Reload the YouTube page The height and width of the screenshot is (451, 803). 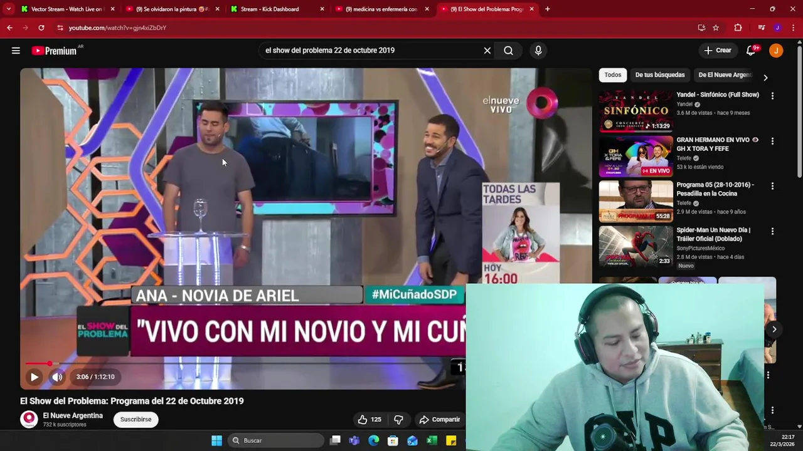[41, 28]
